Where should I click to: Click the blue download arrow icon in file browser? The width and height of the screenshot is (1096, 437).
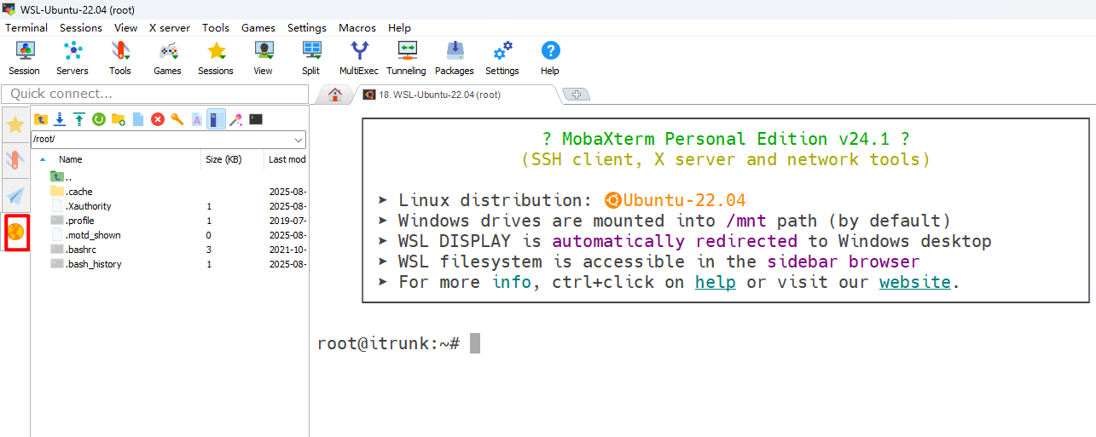pyautogui.click(x=60, y=119)
